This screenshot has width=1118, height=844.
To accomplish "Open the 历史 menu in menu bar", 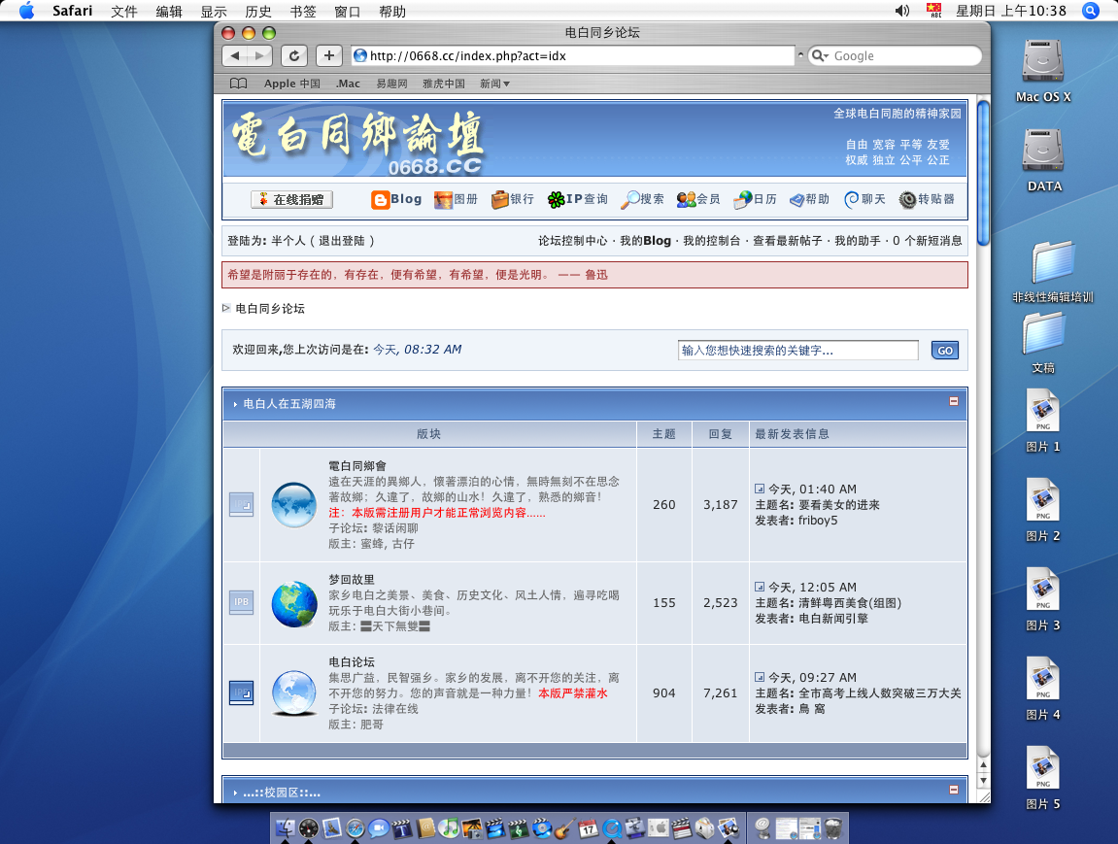I will pos(258,12).
